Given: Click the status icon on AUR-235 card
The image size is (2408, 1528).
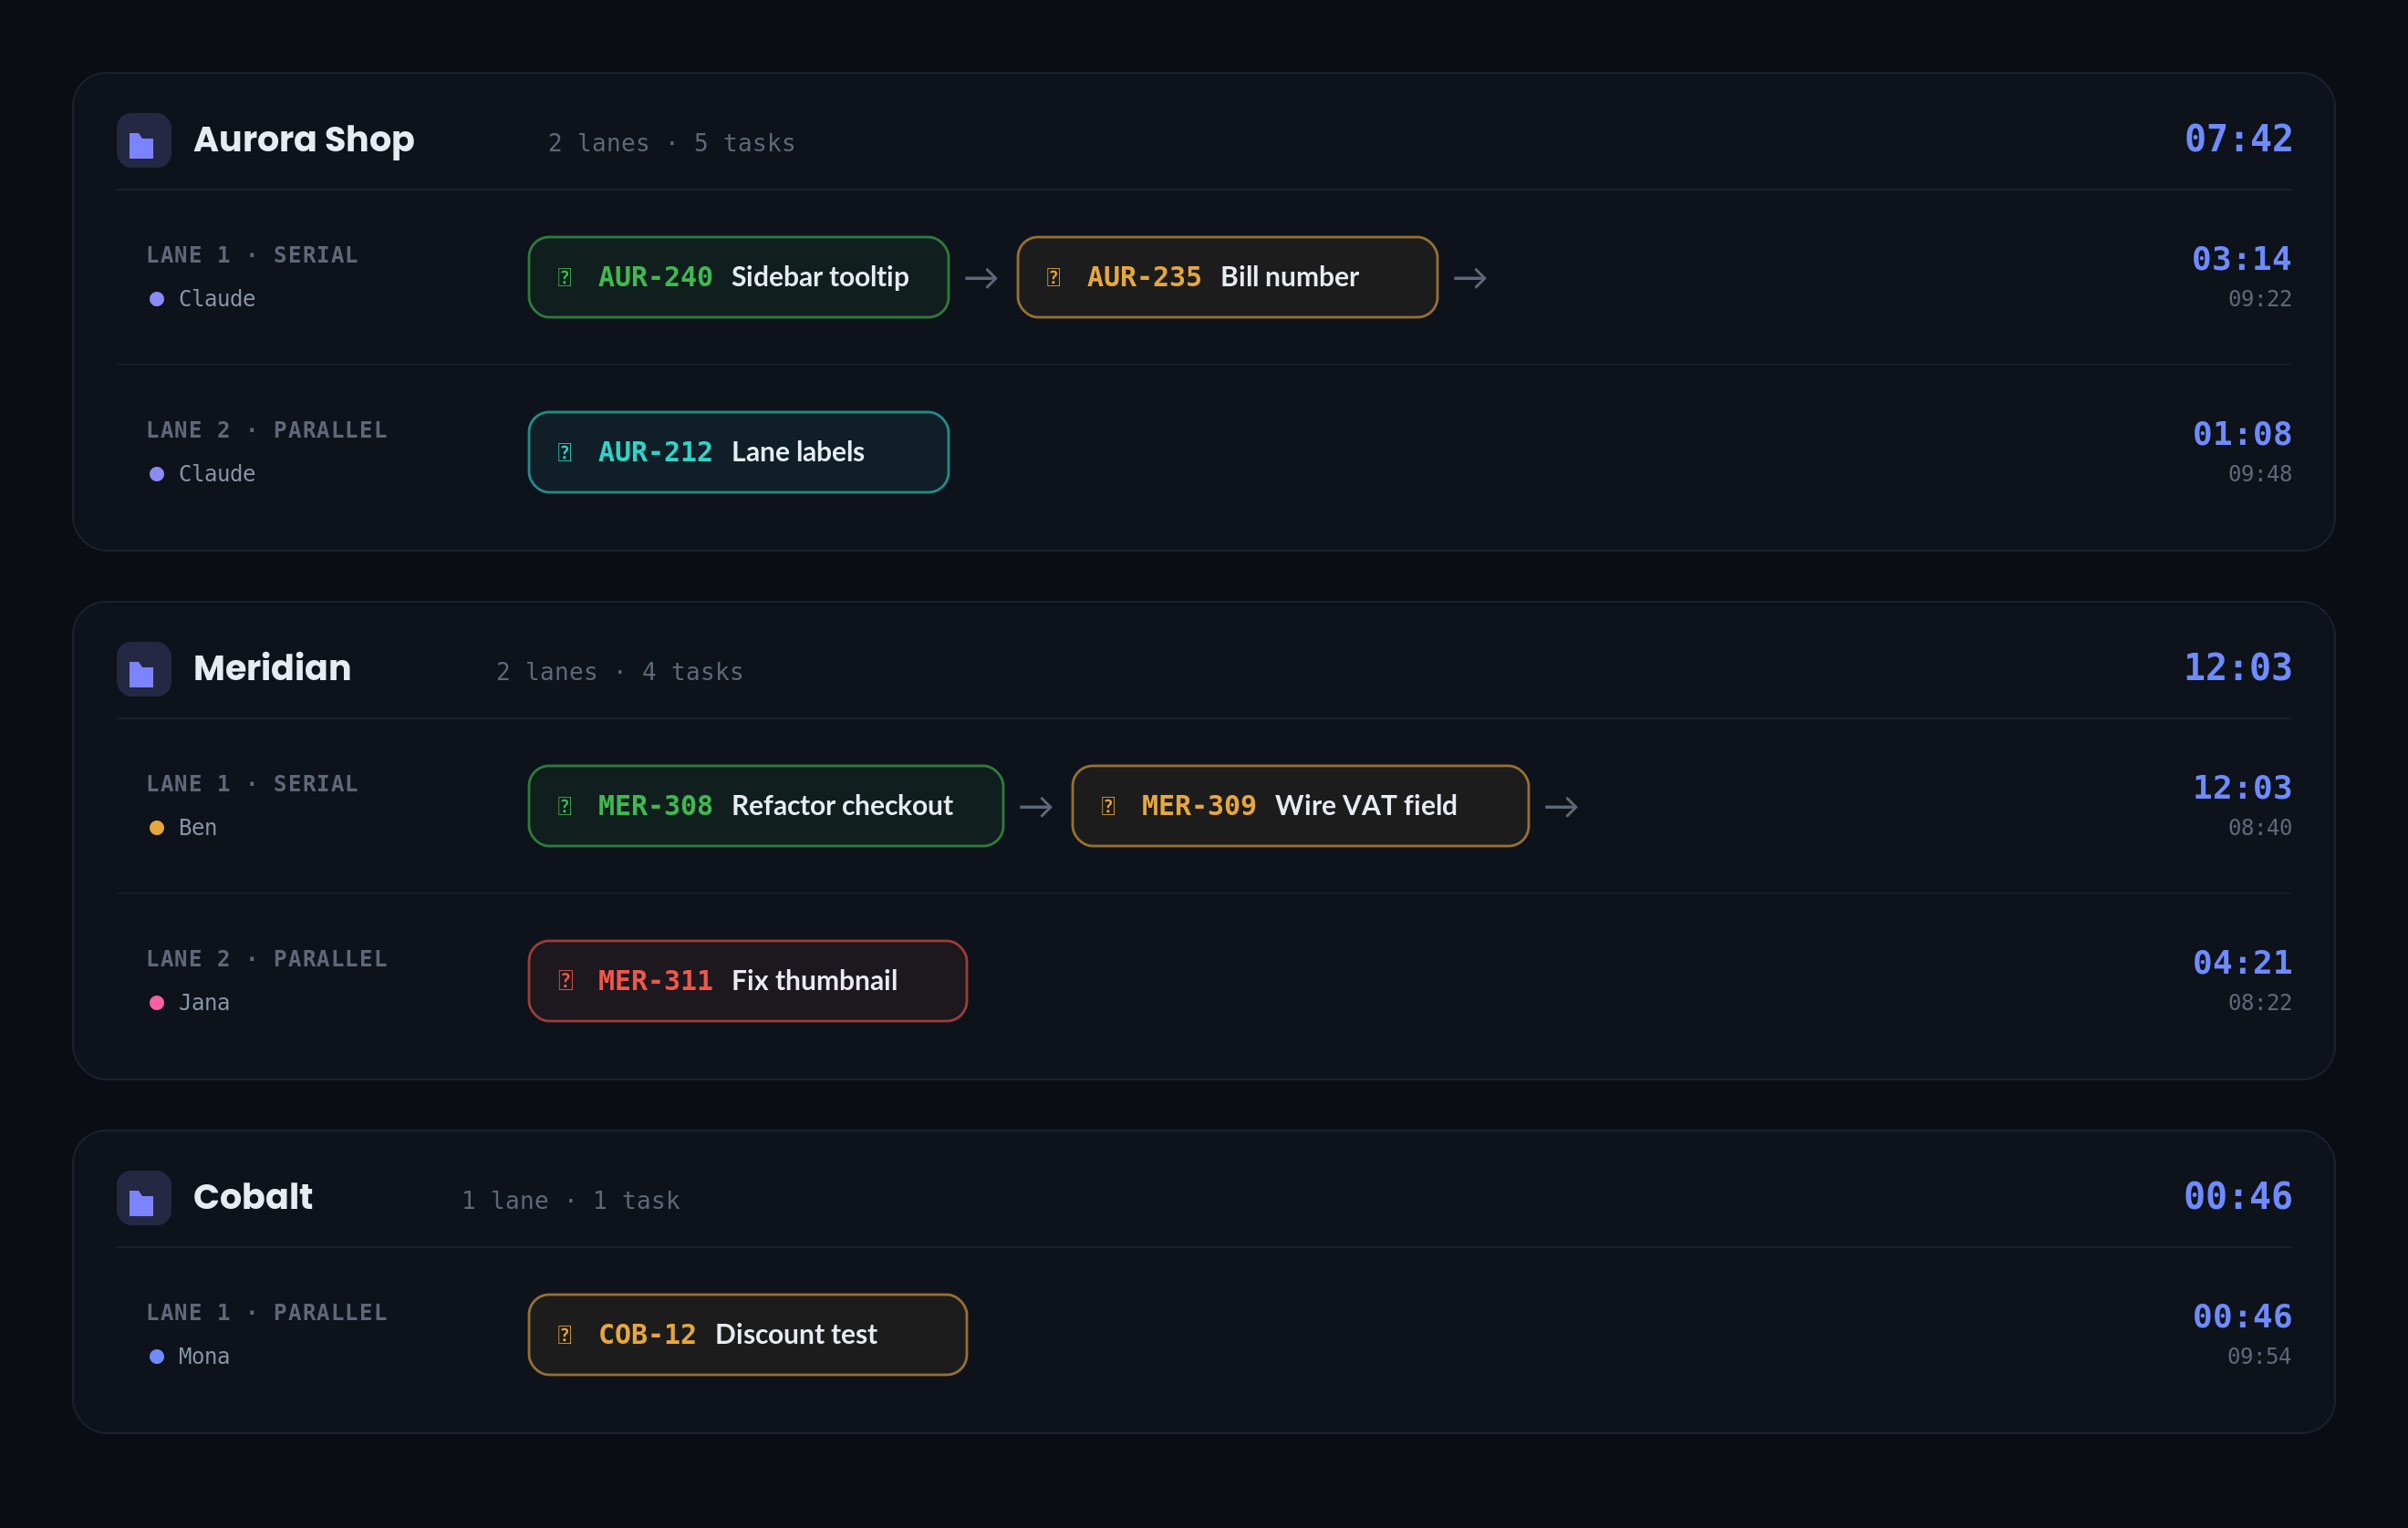Looking at the screenshot, I should (1054, 277).
